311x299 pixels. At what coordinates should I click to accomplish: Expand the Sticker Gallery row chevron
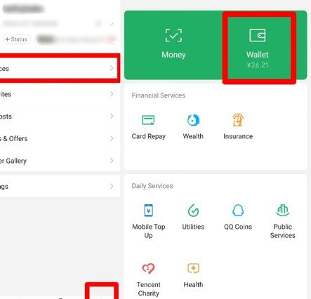[x=112, y=161]
